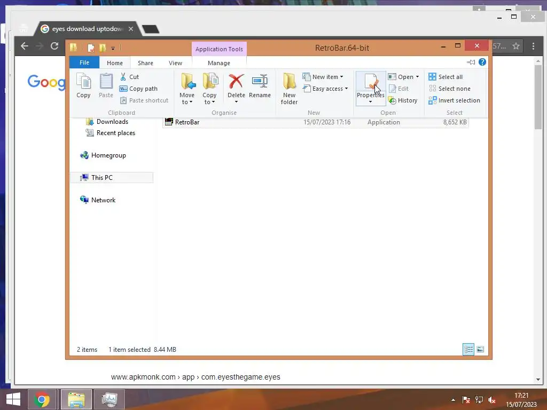547x410 pixels.
Task: Show file History
Action: (x=403, y=100)
